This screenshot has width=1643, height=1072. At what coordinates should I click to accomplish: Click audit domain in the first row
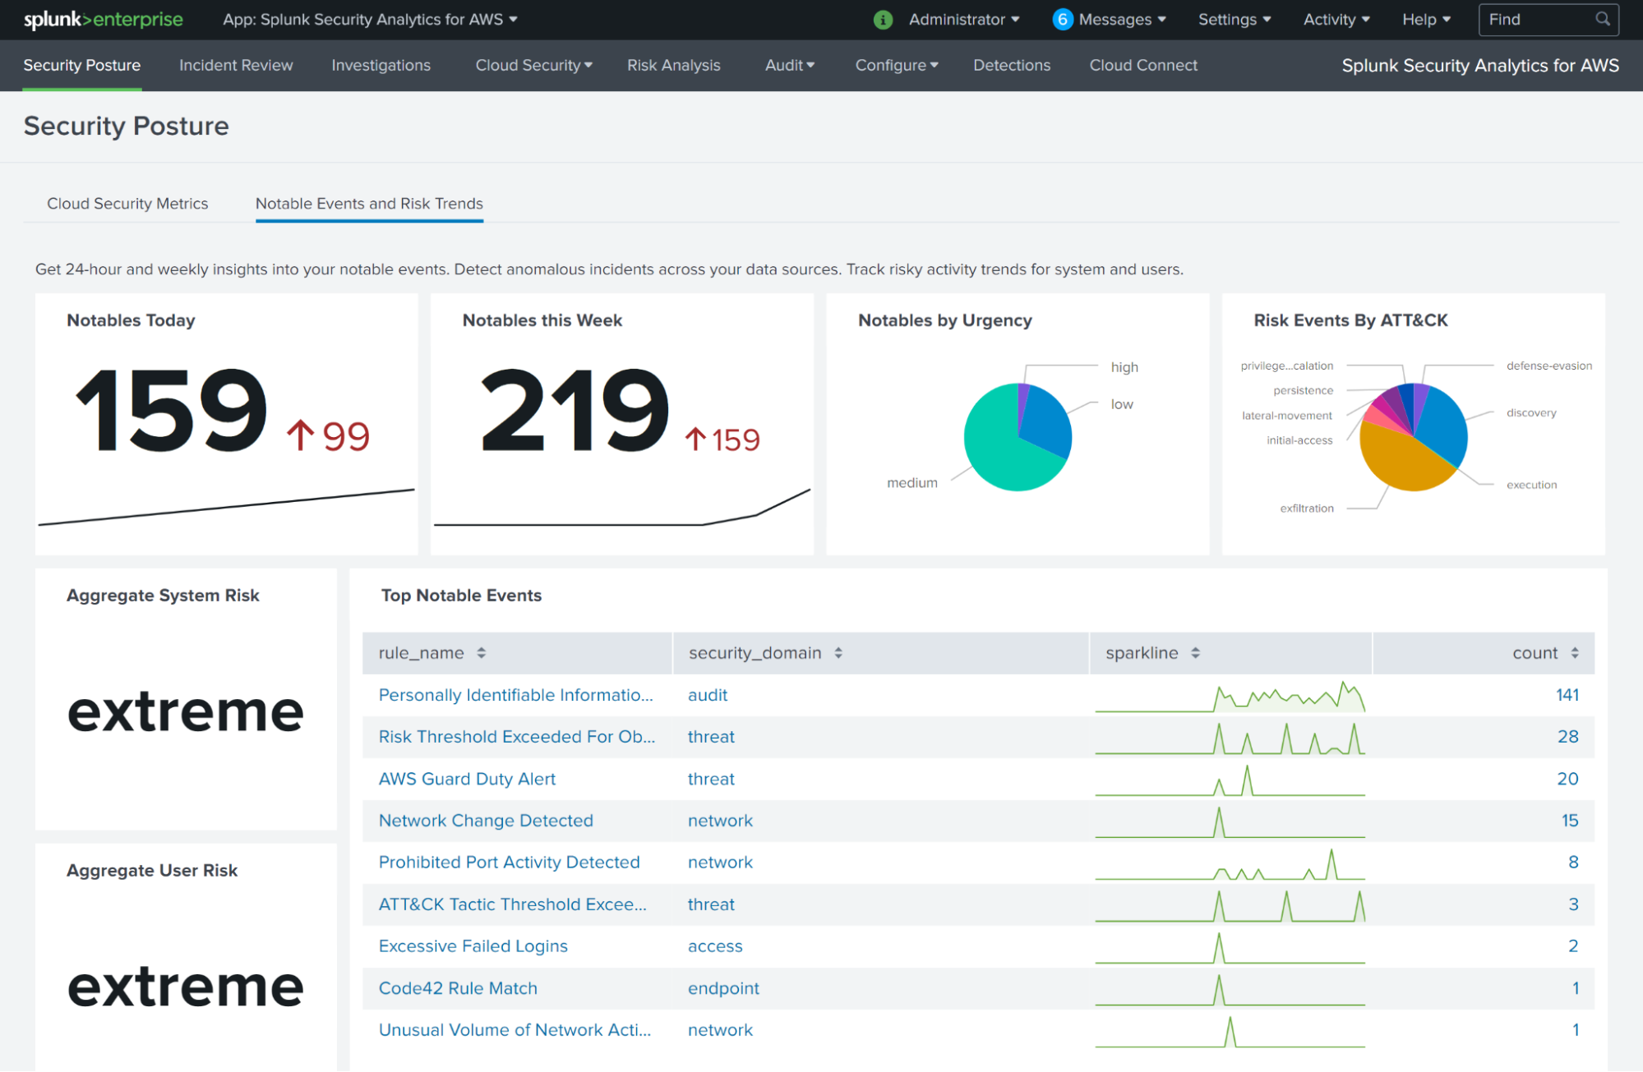(708, 695)
